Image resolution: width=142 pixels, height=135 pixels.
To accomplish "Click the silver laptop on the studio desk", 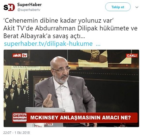I will point(44,110).
